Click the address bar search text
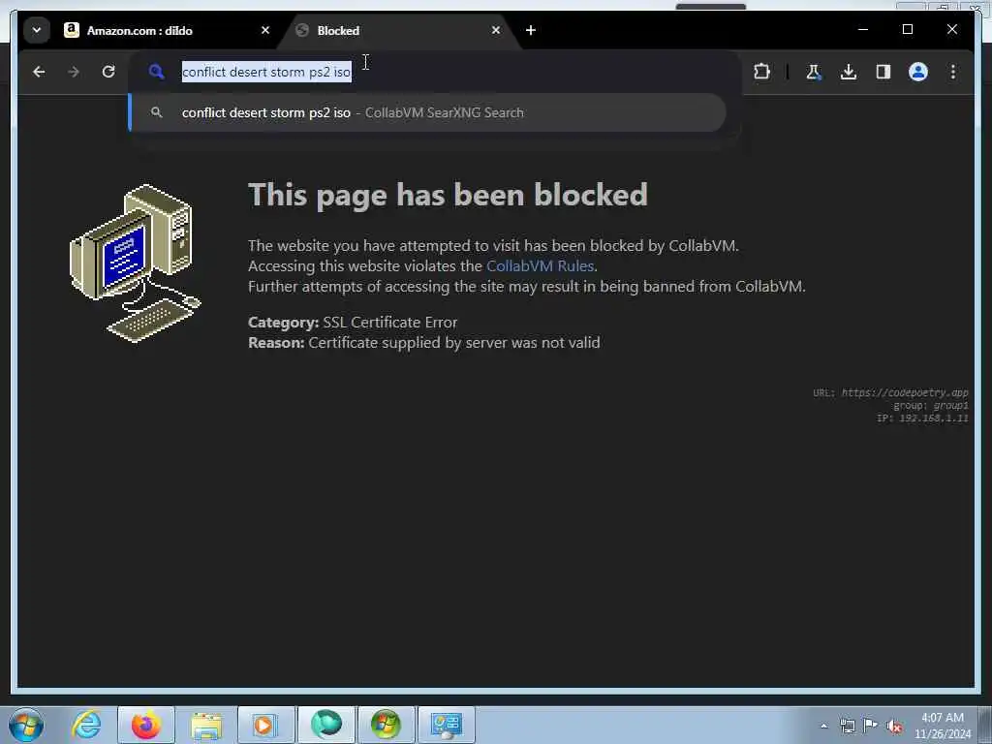Image resolution: width=992 pixels, height=744 pixels. coord(266,72)
